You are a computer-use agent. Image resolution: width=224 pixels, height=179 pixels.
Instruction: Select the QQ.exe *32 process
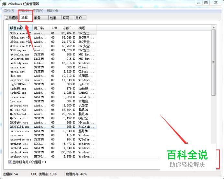[x=52, y=110]
